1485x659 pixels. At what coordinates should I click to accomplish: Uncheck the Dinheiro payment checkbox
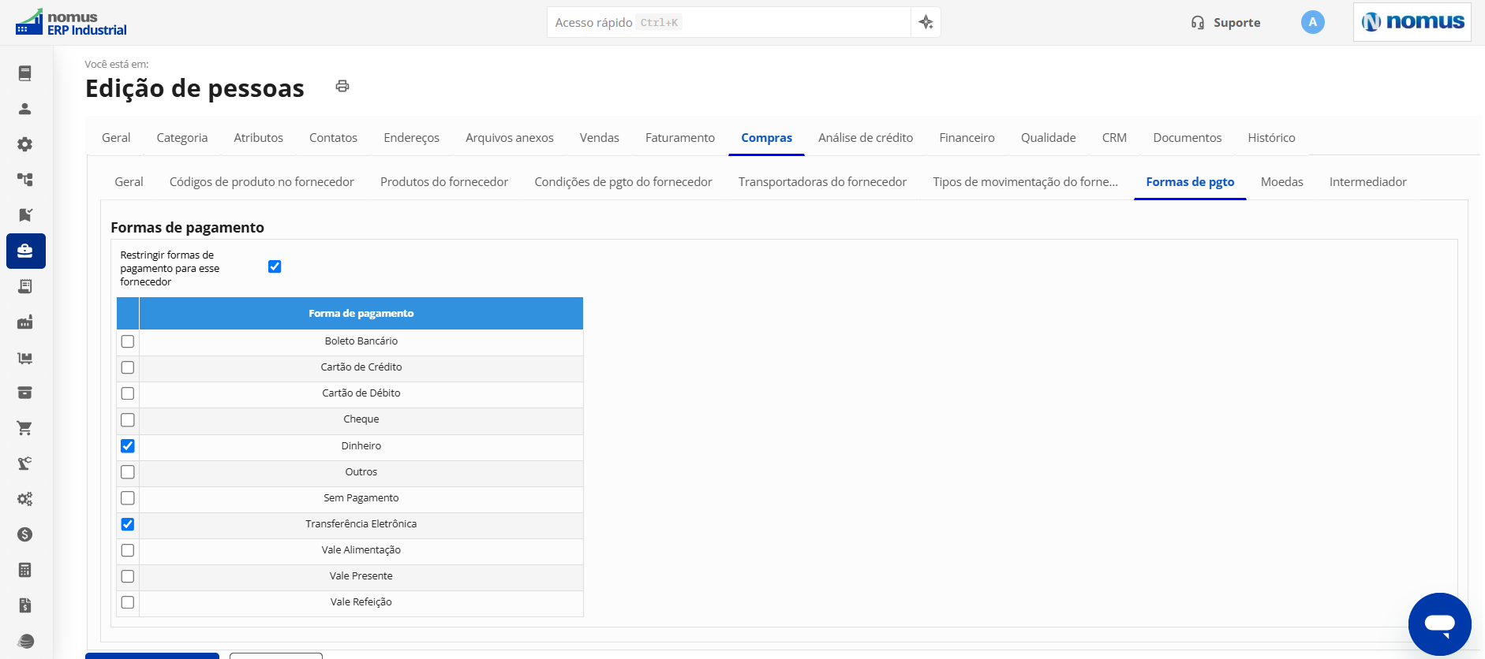coord(128,446)
